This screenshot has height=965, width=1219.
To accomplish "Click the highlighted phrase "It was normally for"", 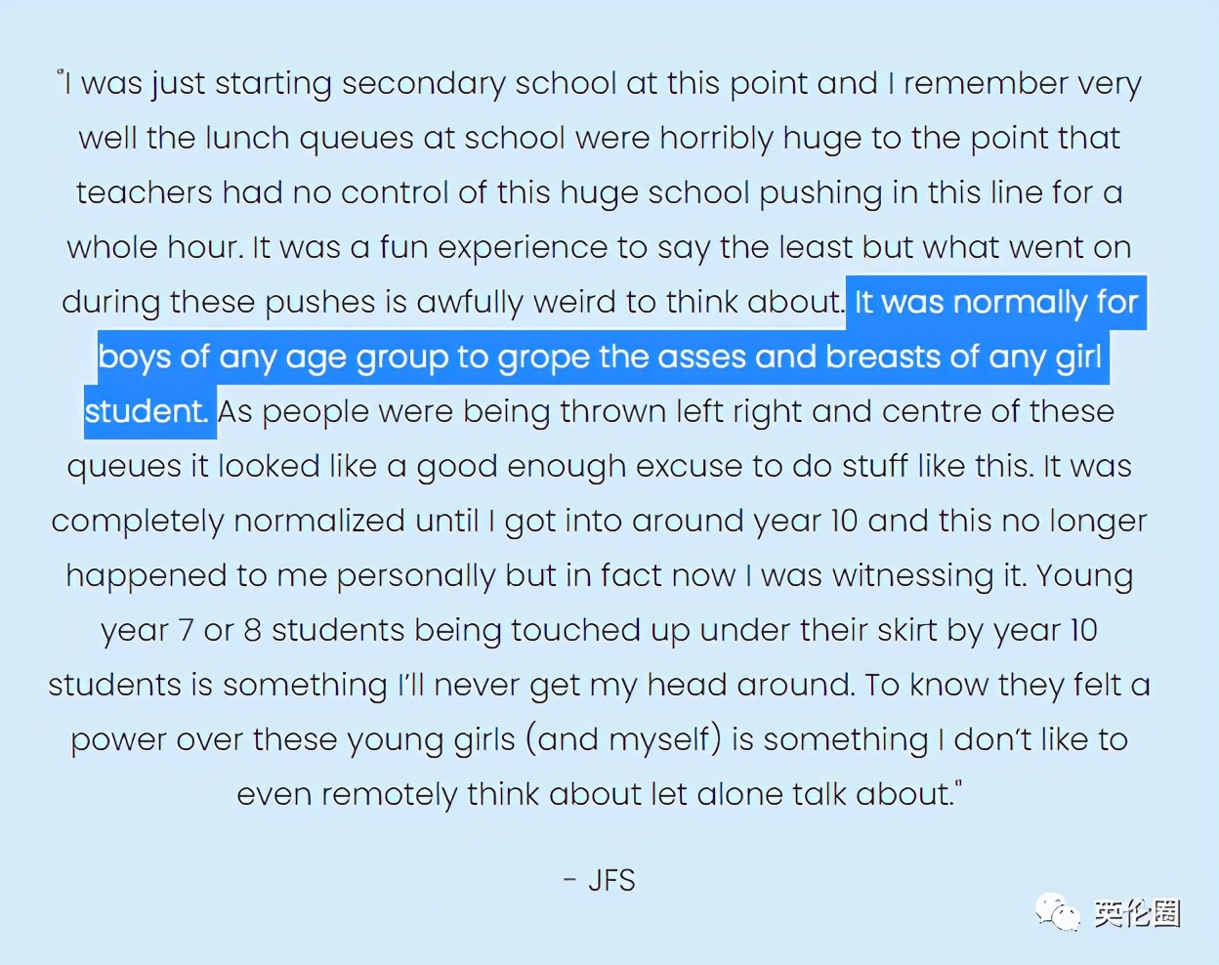I will 996,303.
